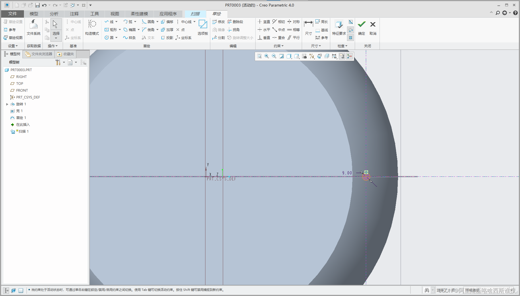Open the 线 (Line) tool dropdown arrow
This screenshot has width=520, height=296.
[x=117, y=22]
